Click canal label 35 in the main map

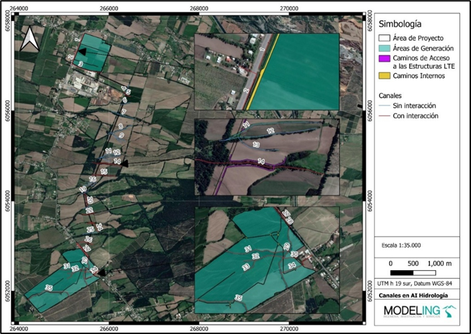pos(48,288)
